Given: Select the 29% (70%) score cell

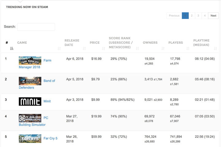Looking at the screenshot, I should tap(119, 59).
